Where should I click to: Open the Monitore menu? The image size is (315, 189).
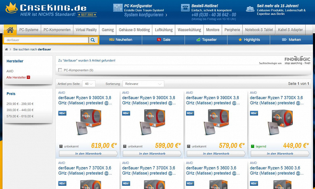213,30
